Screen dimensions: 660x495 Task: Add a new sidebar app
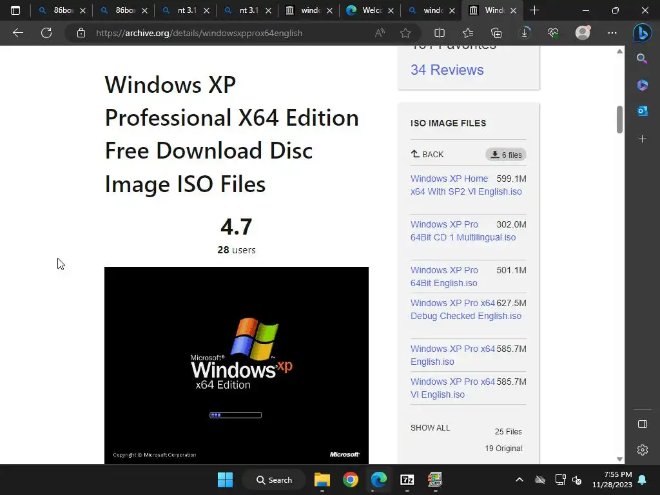click(643, 139)
